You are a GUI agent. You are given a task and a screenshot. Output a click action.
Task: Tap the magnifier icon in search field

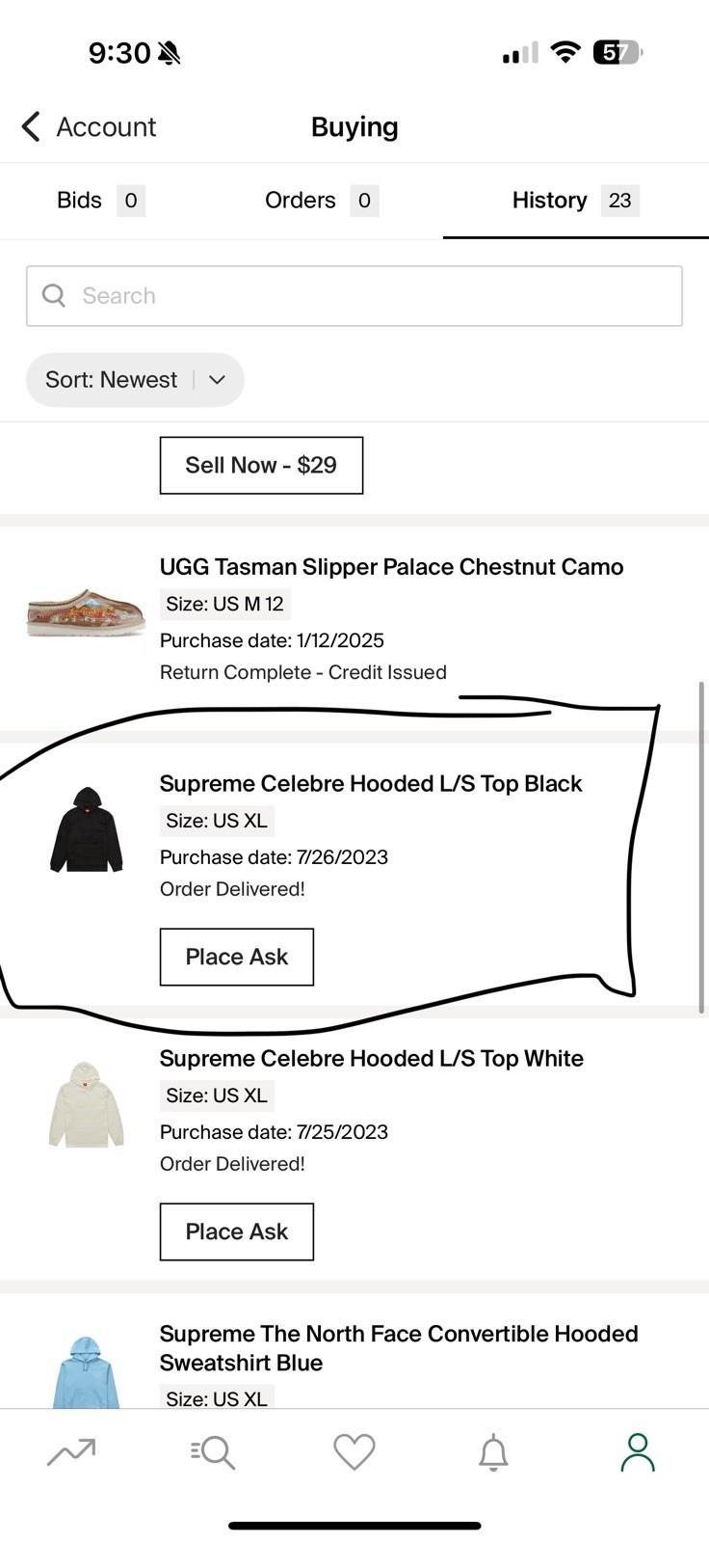pos(54,295)
